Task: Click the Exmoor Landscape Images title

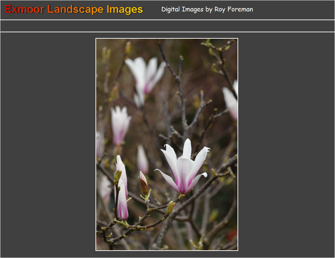Action: pyautogui.click(x=74, y=9)
